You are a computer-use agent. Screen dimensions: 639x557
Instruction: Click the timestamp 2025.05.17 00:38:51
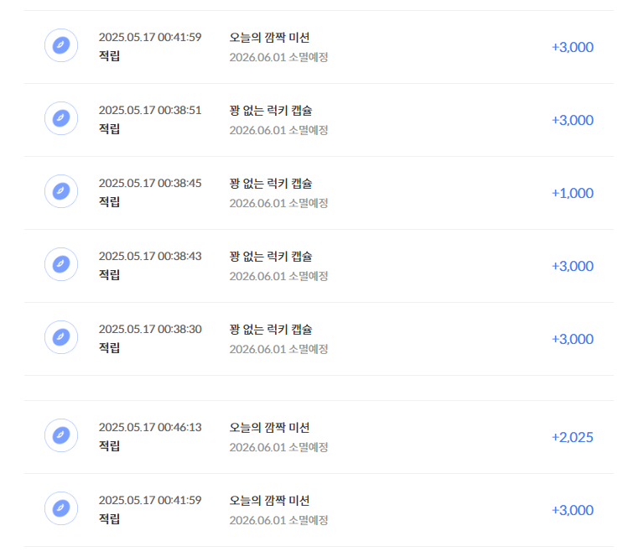(x=150, y=110)
